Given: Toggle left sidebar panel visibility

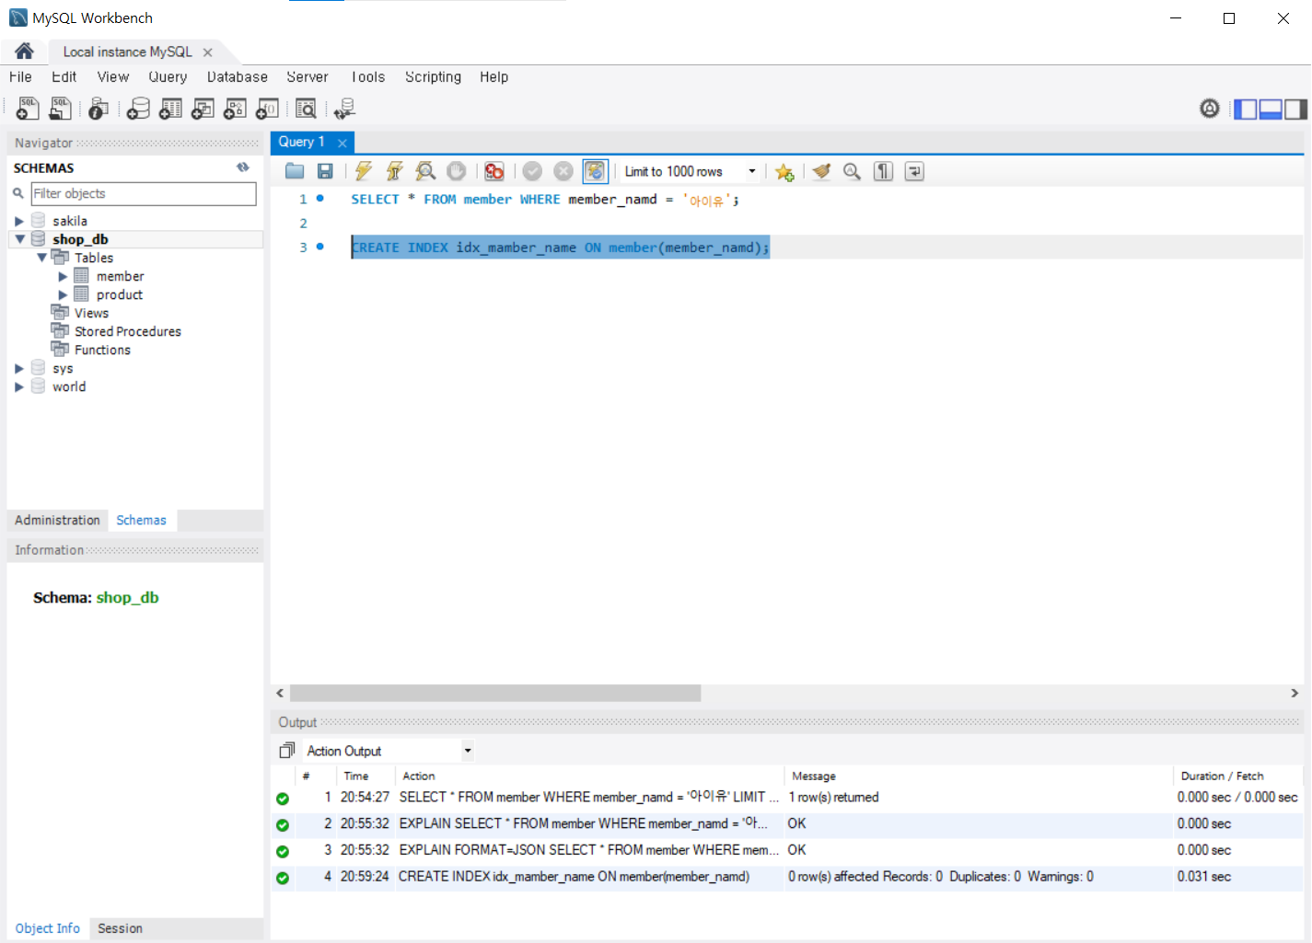Looking at the screenshot, I should point(1246,109).
